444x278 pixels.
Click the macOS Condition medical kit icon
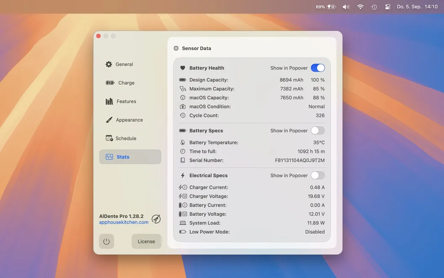pyautogui.click(x=182, y=107)
